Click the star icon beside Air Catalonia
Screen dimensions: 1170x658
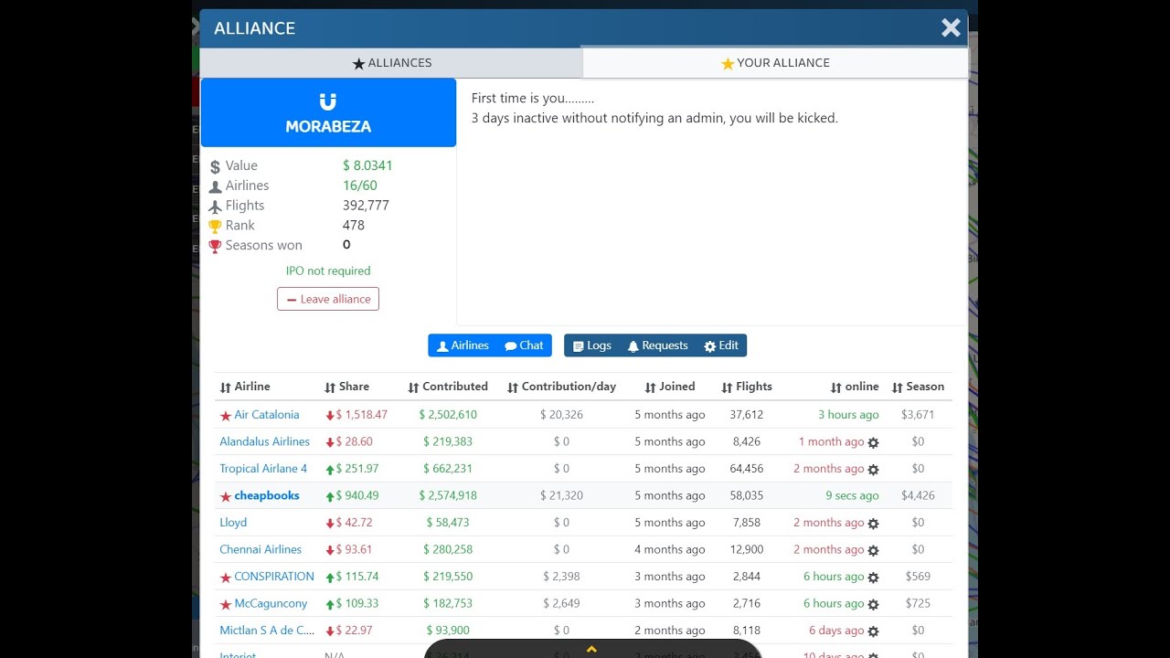226,416
